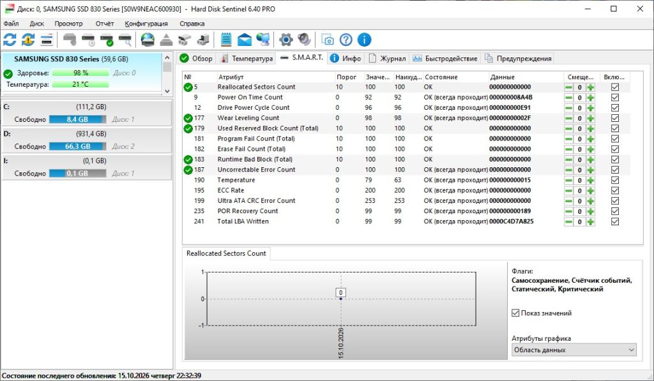
Task: Click the camera screenshot toolbar icon
Action: [x=328, y=40]
